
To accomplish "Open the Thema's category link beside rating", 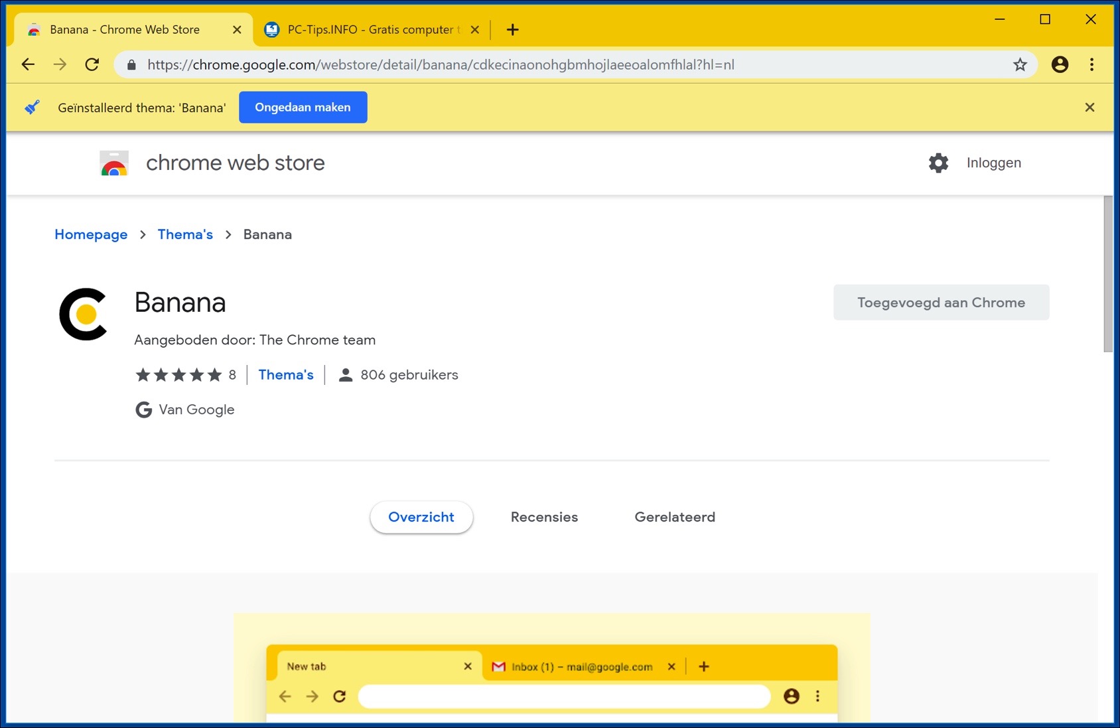I will [286, 375].
